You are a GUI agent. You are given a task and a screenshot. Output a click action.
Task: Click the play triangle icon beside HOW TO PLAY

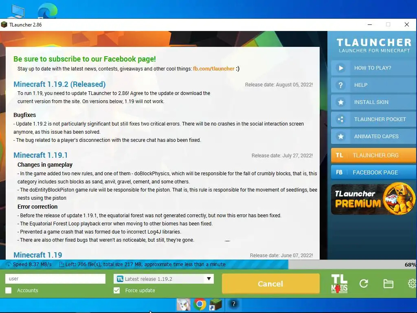(341, 68)
